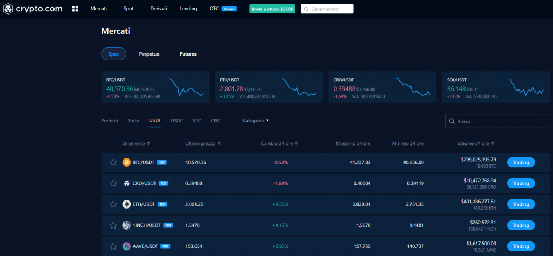This screenshot has height=256, width=553.
Task: Open Lending in top navigation
Action: 188,9
